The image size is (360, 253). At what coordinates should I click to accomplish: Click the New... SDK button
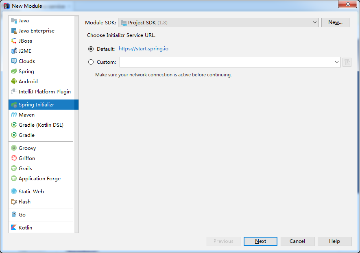(x=335, y=22)
